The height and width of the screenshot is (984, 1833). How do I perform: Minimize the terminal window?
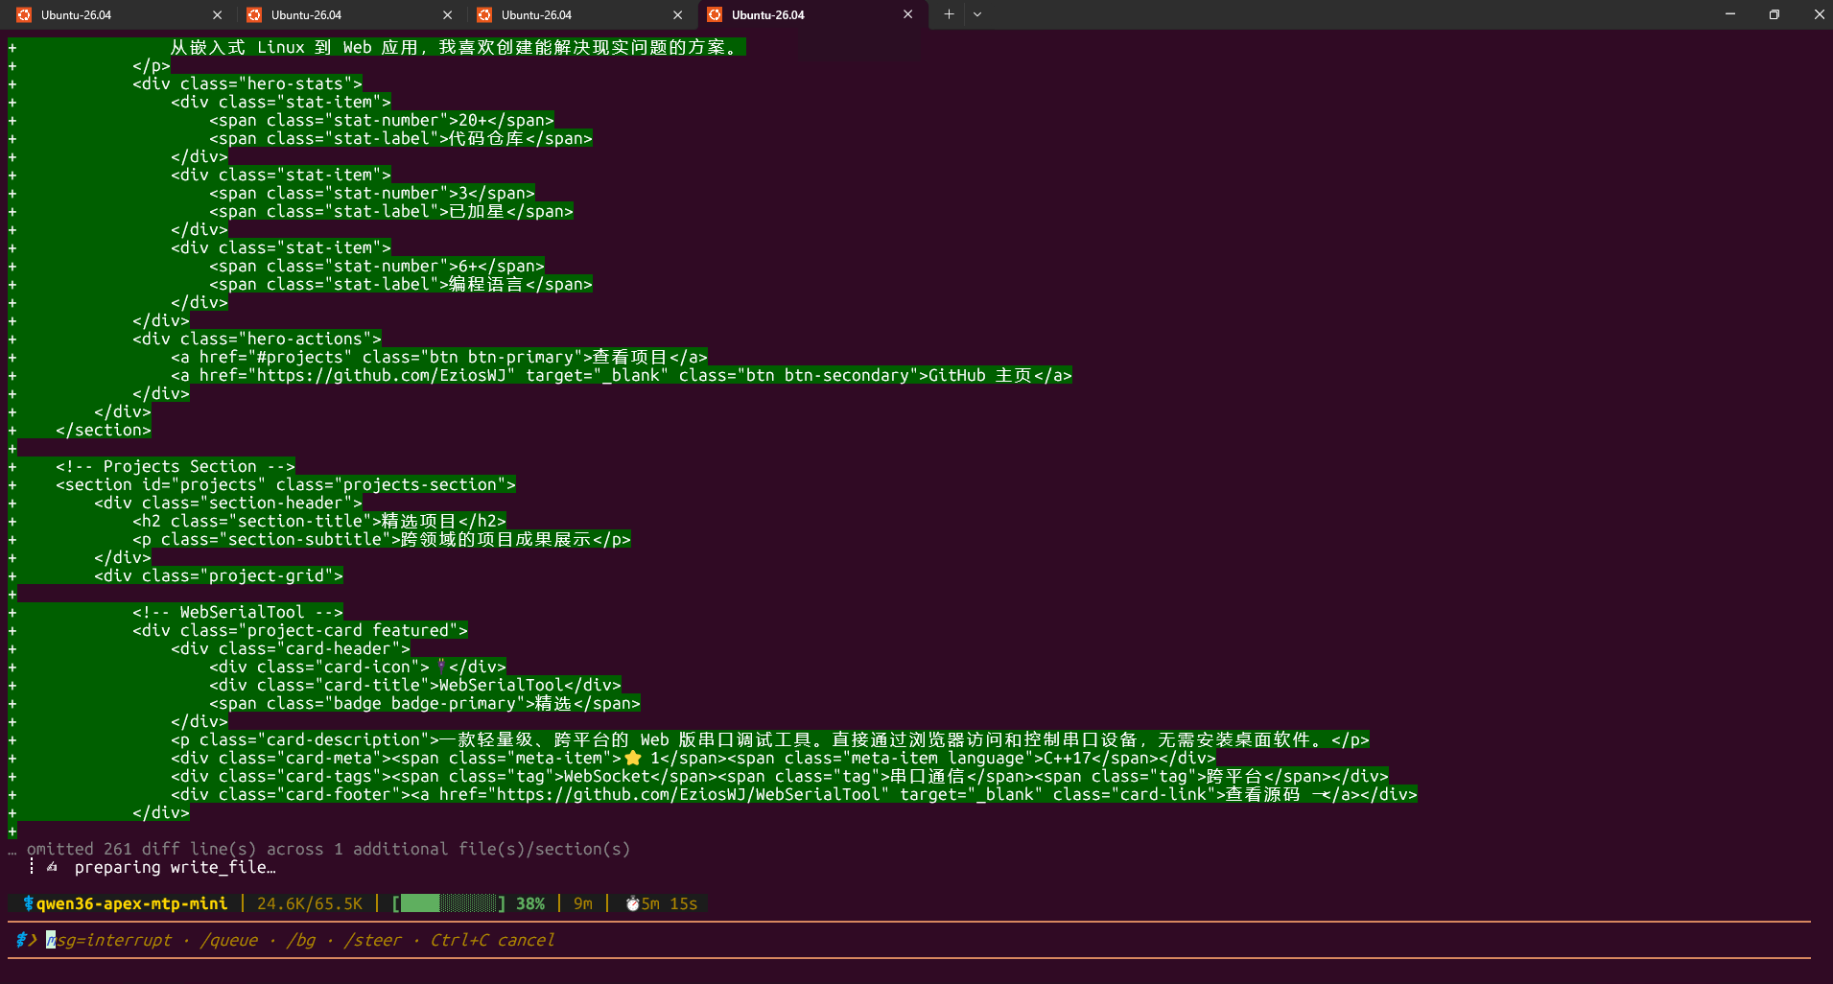(1730, 14)
